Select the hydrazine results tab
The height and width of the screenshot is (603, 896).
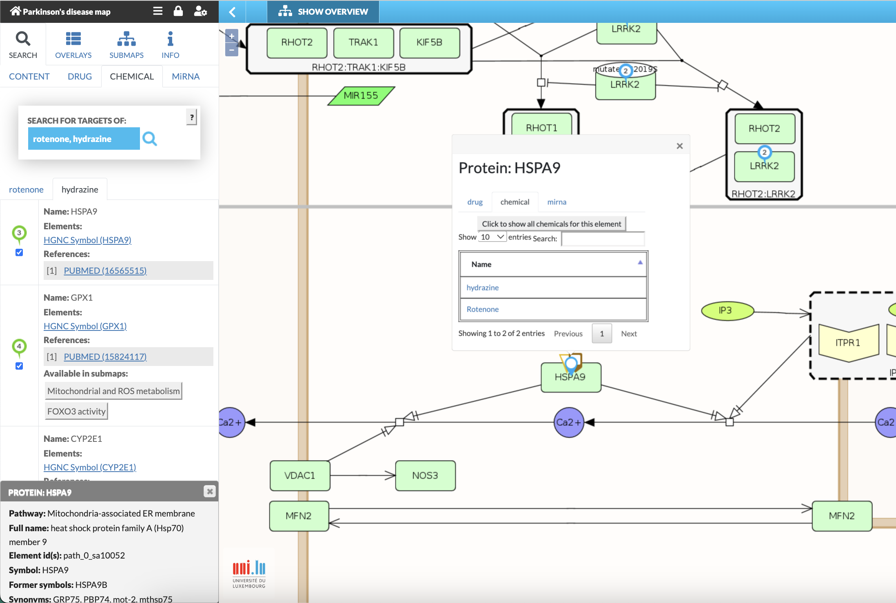[80, 189]
